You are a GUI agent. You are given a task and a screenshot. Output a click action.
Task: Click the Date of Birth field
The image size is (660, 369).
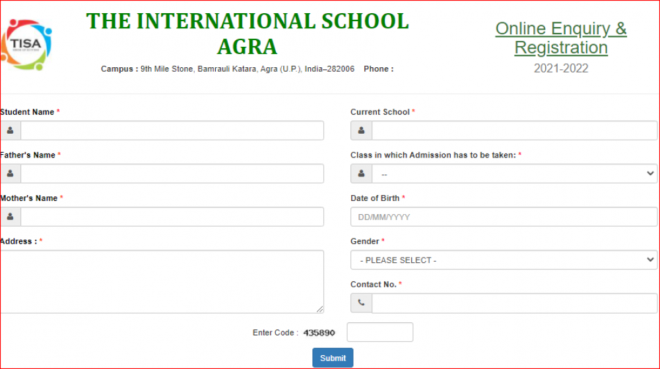tap(504, 217)
